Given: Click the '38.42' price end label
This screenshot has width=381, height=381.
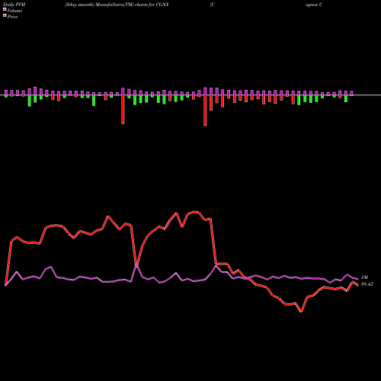Looking at the screenshot, I should click(367, 284).
